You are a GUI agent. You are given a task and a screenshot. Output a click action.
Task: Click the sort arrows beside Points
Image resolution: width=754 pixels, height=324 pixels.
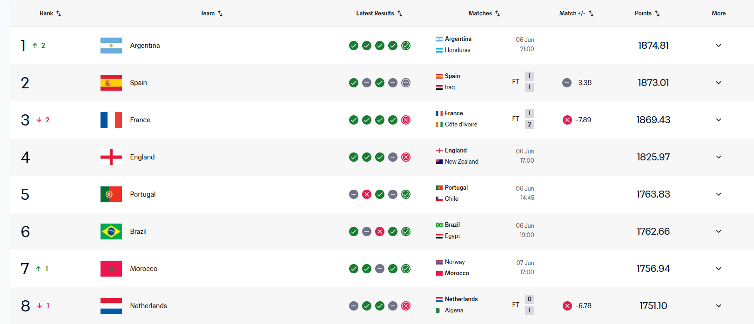[x=657, y=13]
